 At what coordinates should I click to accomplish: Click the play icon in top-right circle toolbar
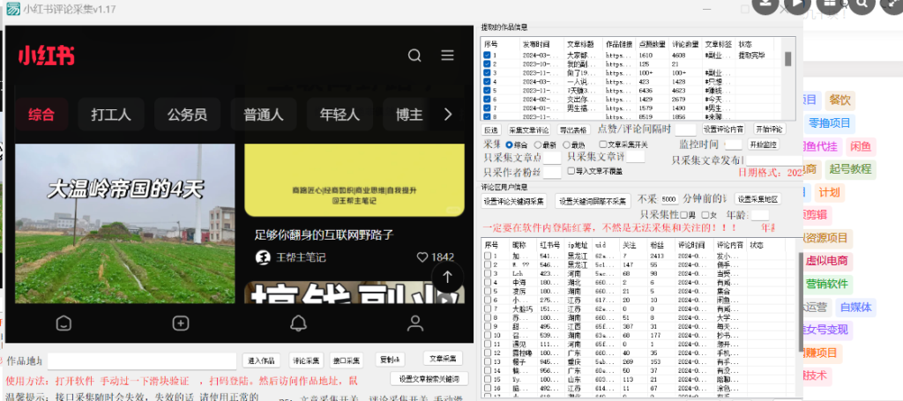point(797,5)
